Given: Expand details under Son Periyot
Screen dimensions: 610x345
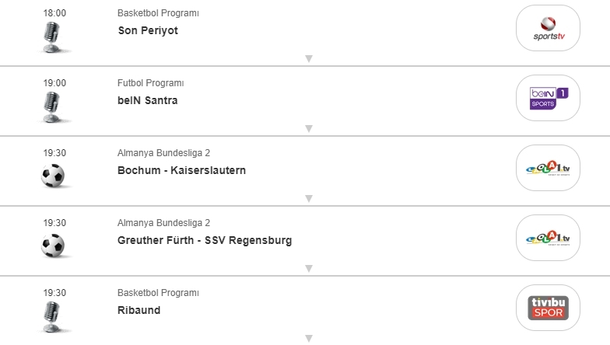Looking at the screenshot, I should [x=309, y=59].
